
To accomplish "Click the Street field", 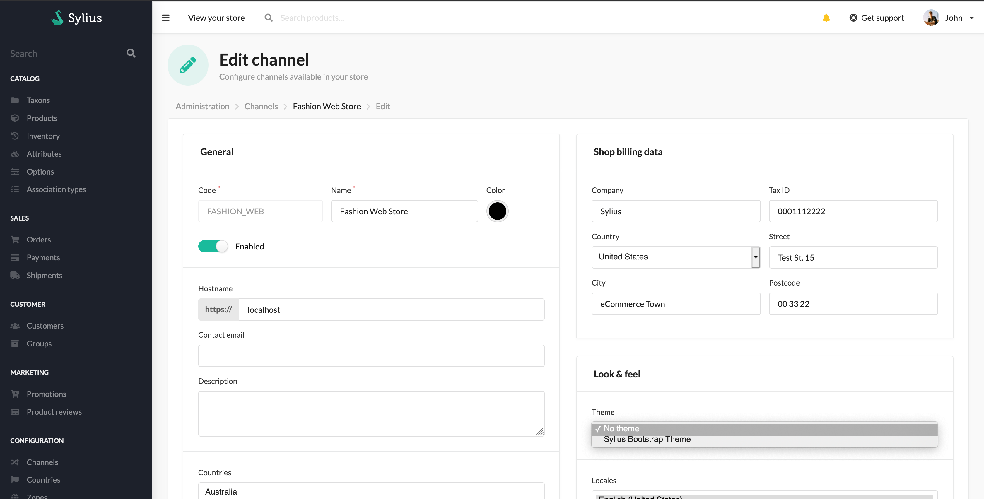I will [x=853, y=257].
